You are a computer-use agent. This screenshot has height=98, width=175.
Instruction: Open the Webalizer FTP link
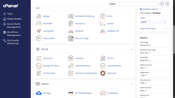(113, 31)
